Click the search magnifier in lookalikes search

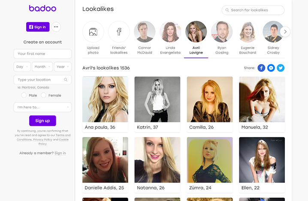(227, 10)
